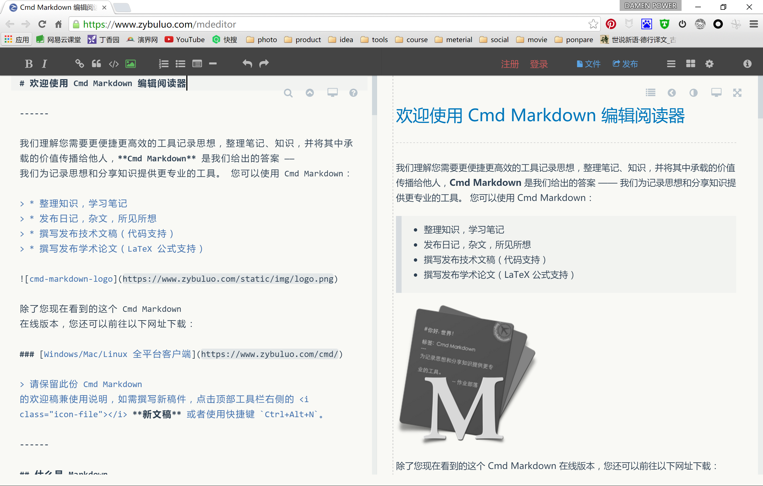
Task: Open the document list menu icon
Action: pos(671,64)
